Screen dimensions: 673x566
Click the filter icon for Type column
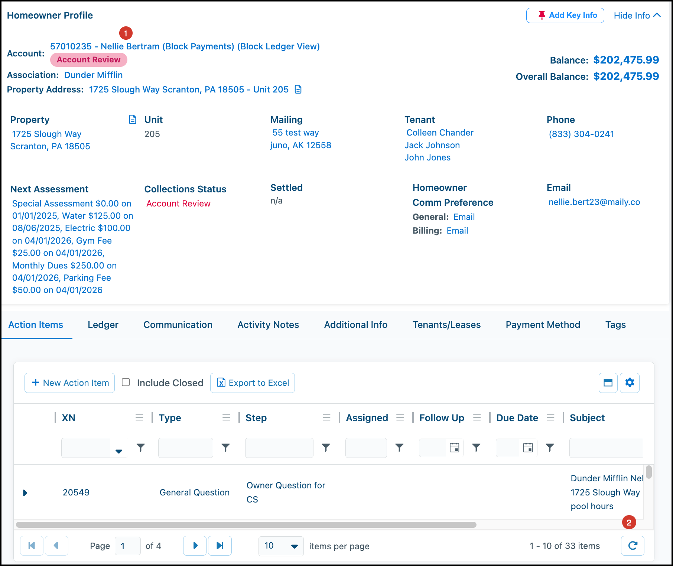(225, 448)
